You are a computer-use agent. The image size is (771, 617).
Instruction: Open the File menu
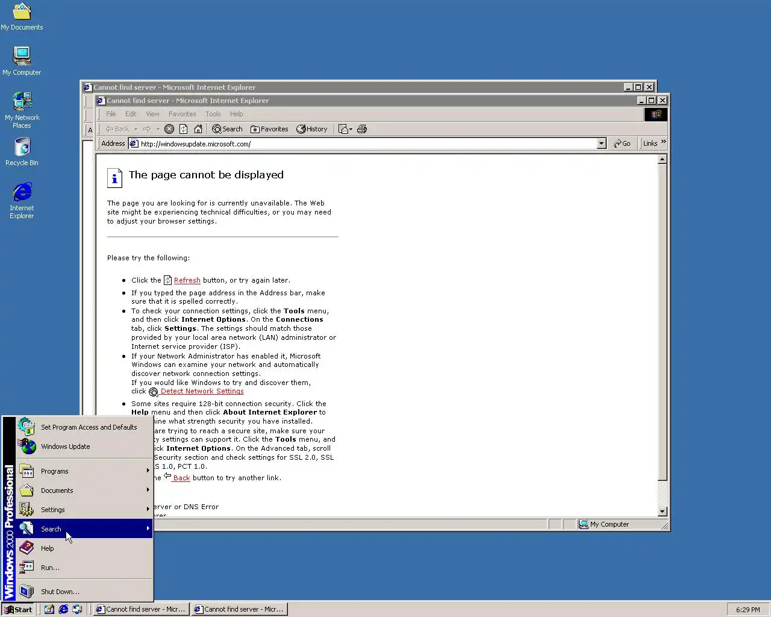[x=111, y=114]
